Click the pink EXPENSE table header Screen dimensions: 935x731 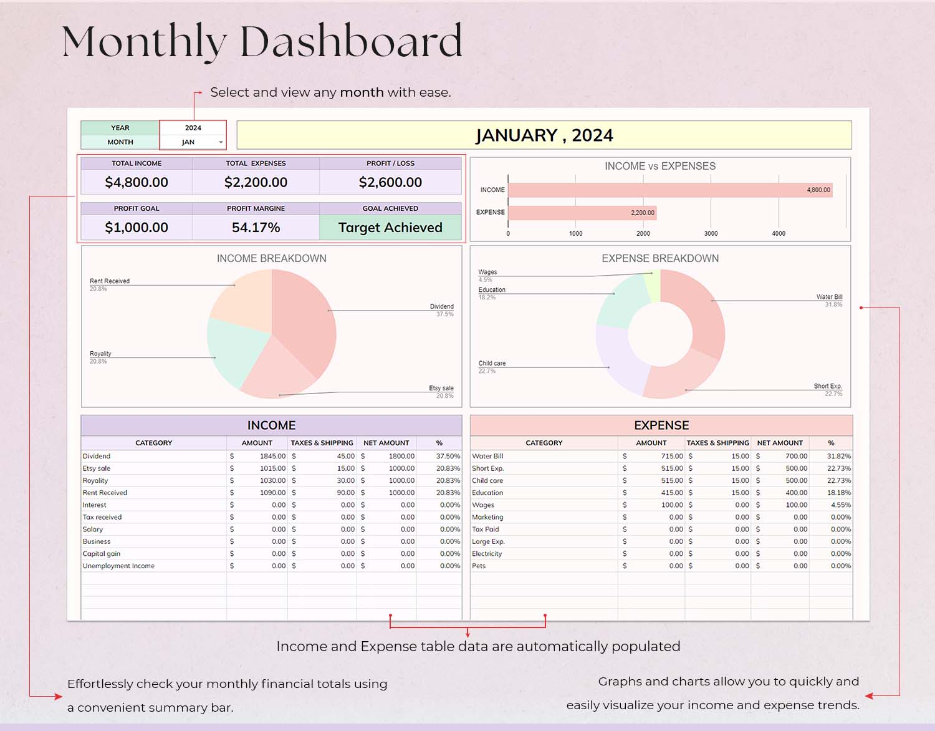[x=661, y=425]
